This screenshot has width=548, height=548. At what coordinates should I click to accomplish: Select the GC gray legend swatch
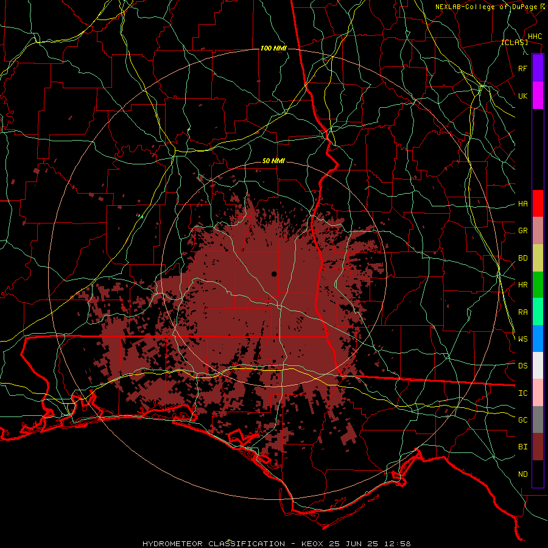click(x=538, y=420)
